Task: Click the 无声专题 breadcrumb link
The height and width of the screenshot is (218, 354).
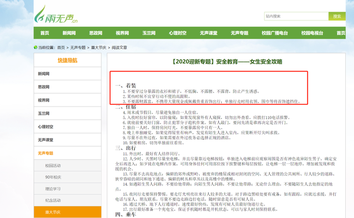Action: point(78,47)
